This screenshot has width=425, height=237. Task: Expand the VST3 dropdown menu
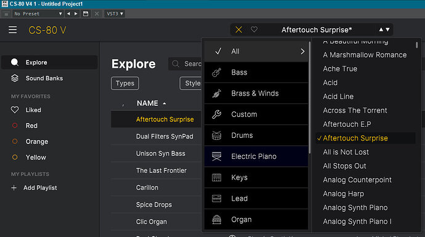(x=115, y=14)
